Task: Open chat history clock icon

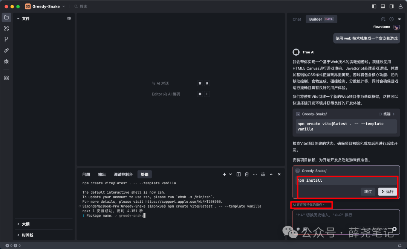Action: [x=391, y=19]
